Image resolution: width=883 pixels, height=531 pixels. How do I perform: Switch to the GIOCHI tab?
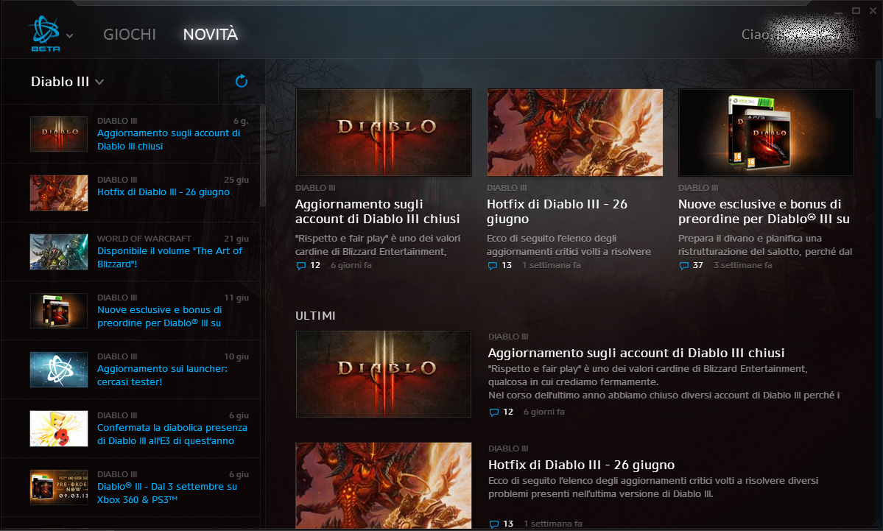pos(130,35)
